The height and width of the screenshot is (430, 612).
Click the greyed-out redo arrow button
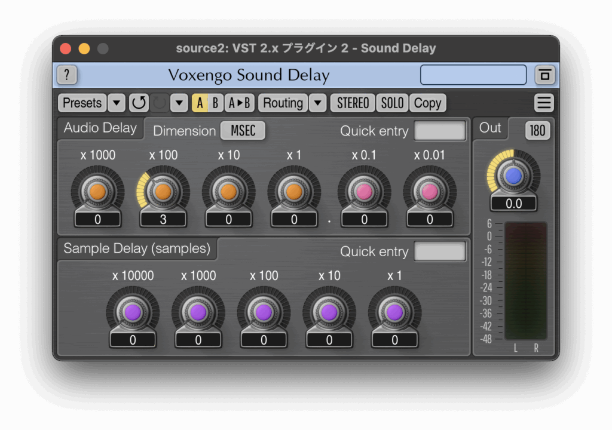coord(159,103)
